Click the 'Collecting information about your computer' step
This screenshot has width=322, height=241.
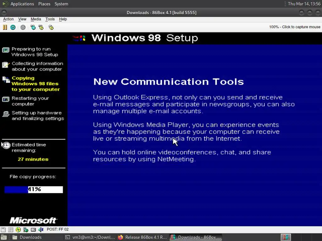[37, 67]
